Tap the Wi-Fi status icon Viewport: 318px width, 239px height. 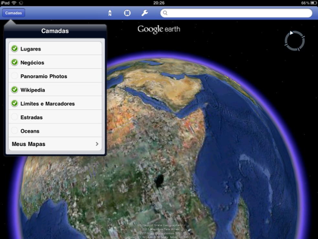[14, 3]
